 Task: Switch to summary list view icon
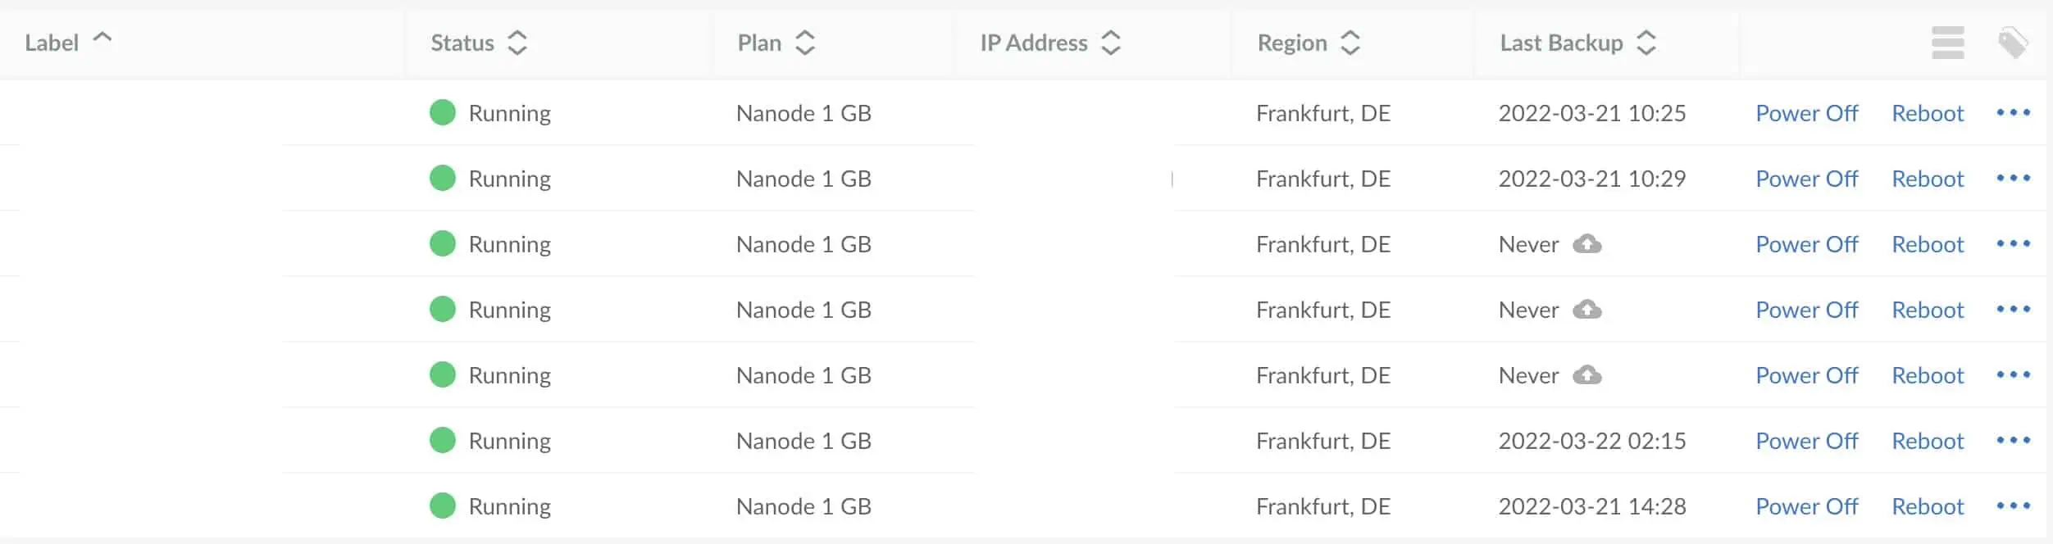point(1947,43)
